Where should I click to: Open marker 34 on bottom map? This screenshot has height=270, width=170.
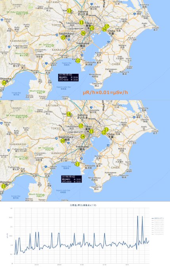pyautogui.click(x=83, y=137)
